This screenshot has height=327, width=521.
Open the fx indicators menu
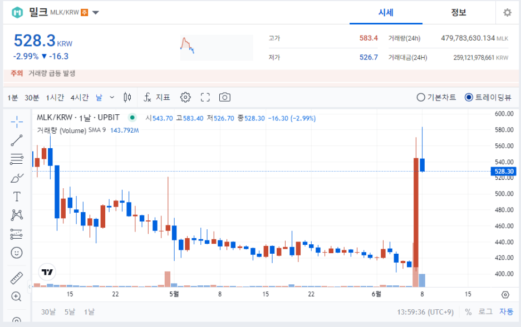pyautogui.click(x=147, y=97)
